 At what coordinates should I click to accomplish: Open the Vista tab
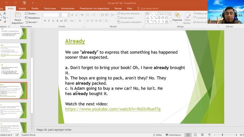click(x=129, y=8)
